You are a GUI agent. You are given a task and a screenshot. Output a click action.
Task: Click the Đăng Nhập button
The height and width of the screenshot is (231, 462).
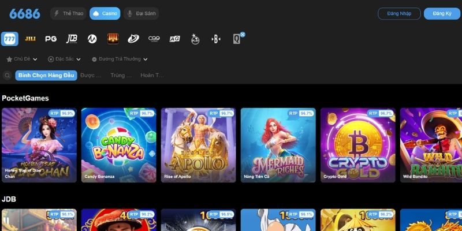(399, 13)
